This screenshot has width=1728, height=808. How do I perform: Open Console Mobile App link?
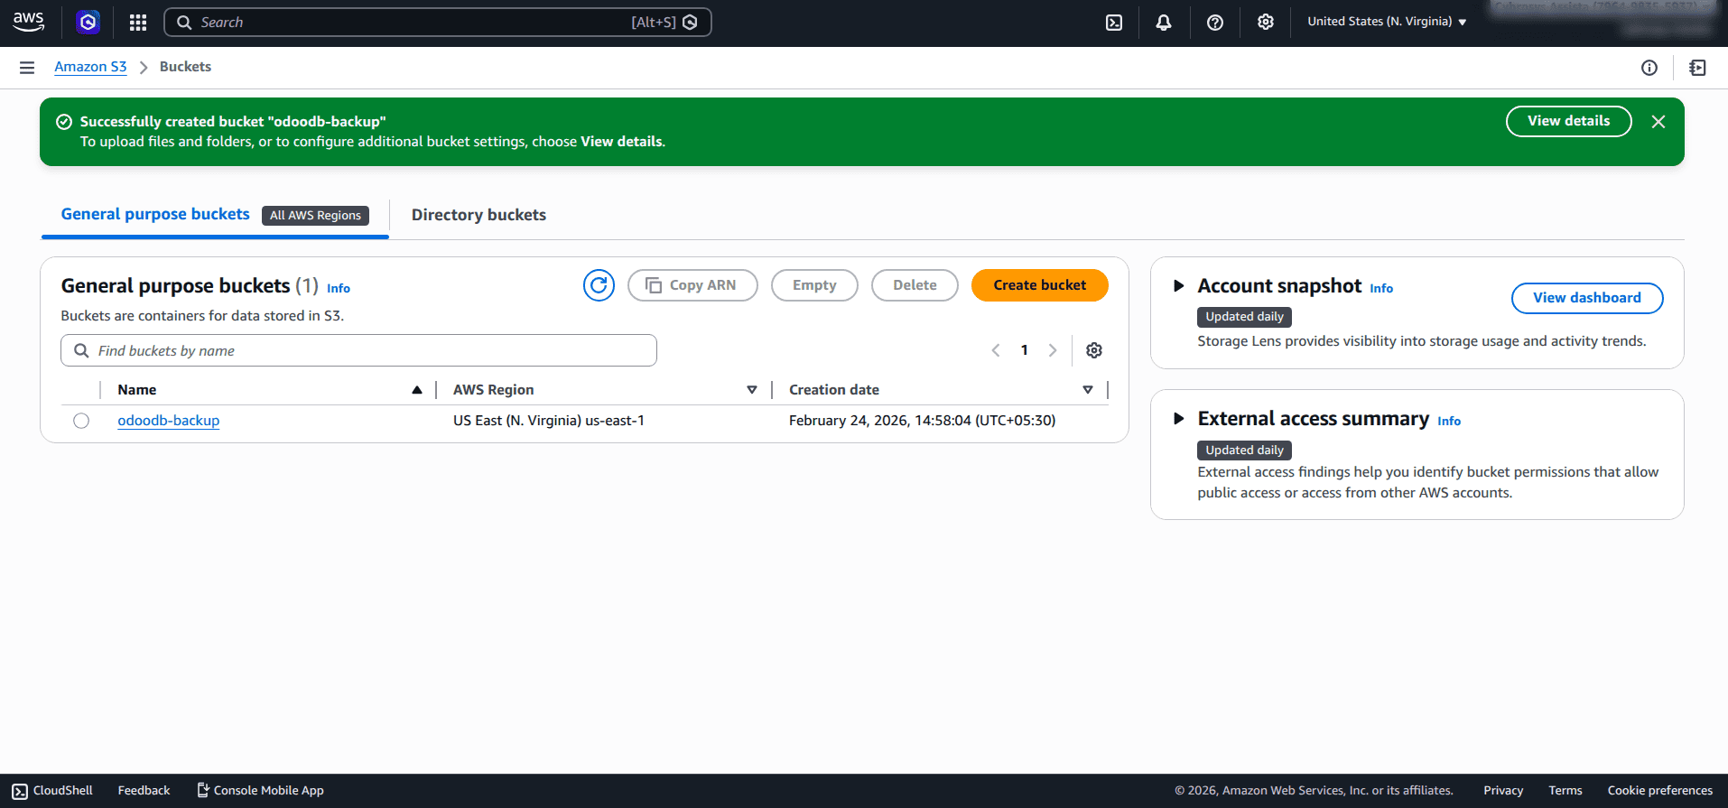(x=260, y=791)
